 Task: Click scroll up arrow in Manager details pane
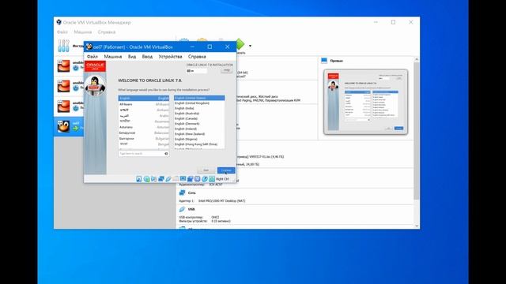tap(417, 60)
